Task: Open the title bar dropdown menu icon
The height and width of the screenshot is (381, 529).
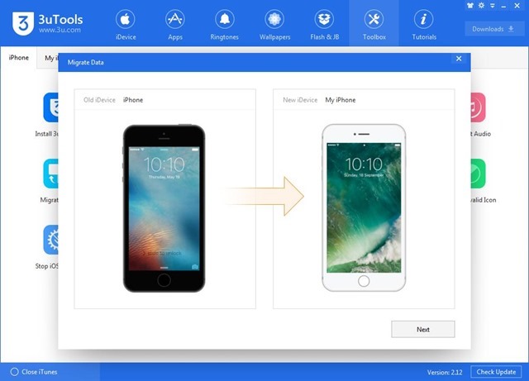Action: (x=493, y=6)
